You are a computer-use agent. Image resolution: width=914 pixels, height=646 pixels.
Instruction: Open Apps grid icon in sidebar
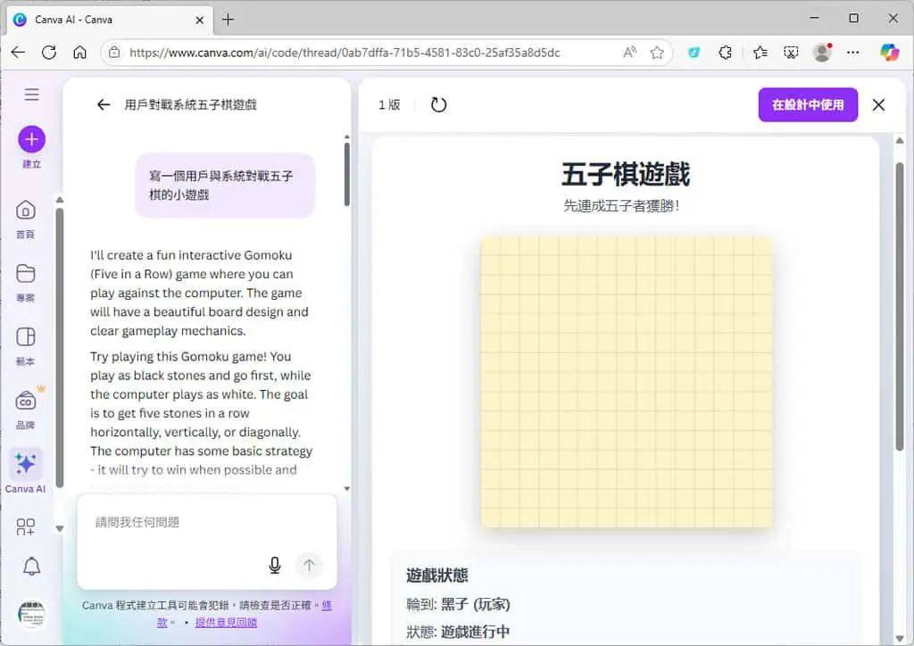point(26,526)
